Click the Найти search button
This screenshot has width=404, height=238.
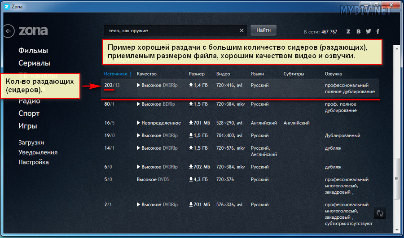coord(263,30)
